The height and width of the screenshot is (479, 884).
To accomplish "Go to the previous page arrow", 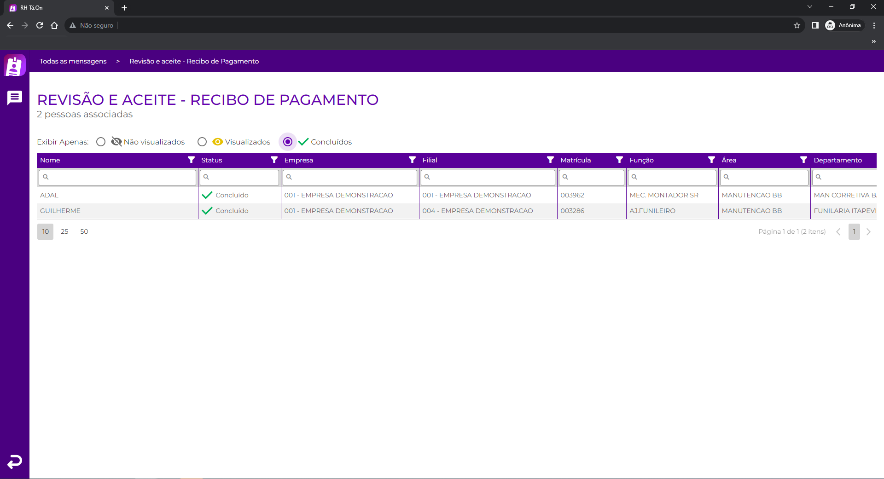I will coord(838,231).
